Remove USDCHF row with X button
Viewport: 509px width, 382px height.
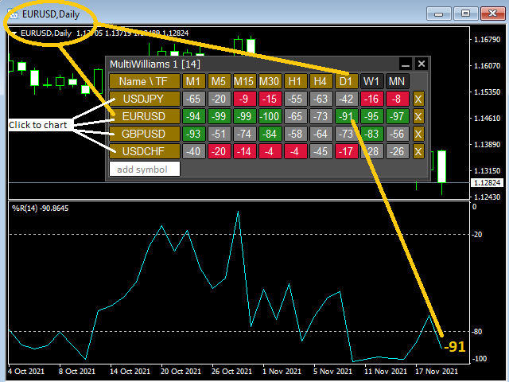click(418, 151)
